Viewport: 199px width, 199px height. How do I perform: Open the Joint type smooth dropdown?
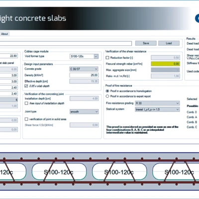[x=84, y=111]
